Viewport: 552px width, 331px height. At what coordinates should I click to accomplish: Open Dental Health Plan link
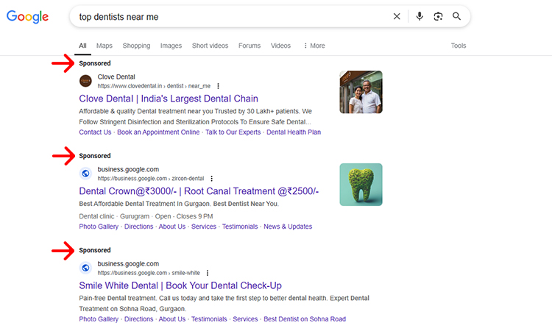[294, 132]
